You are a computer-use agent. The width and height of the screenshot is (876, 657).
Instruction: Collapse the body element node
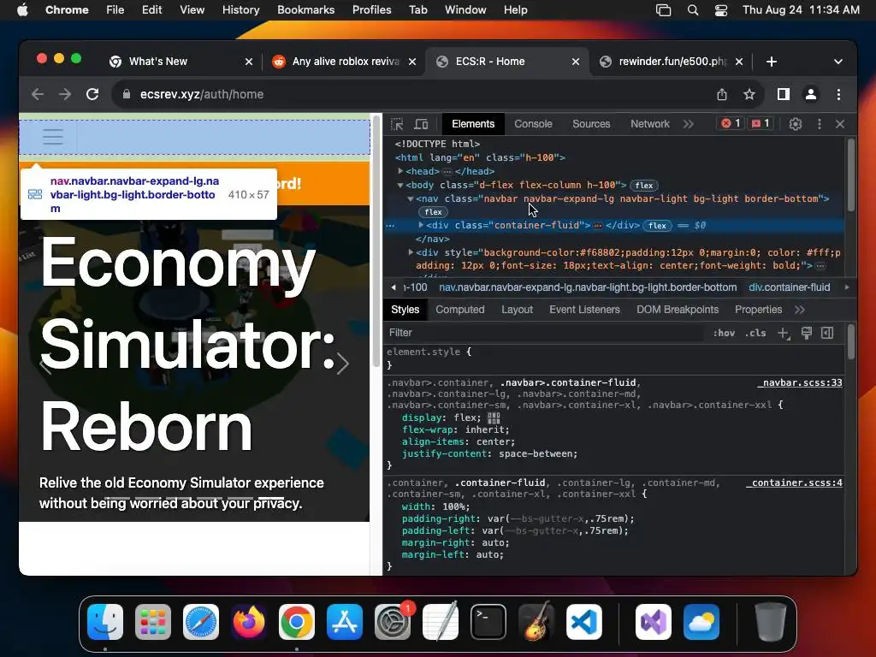point(400,185)
